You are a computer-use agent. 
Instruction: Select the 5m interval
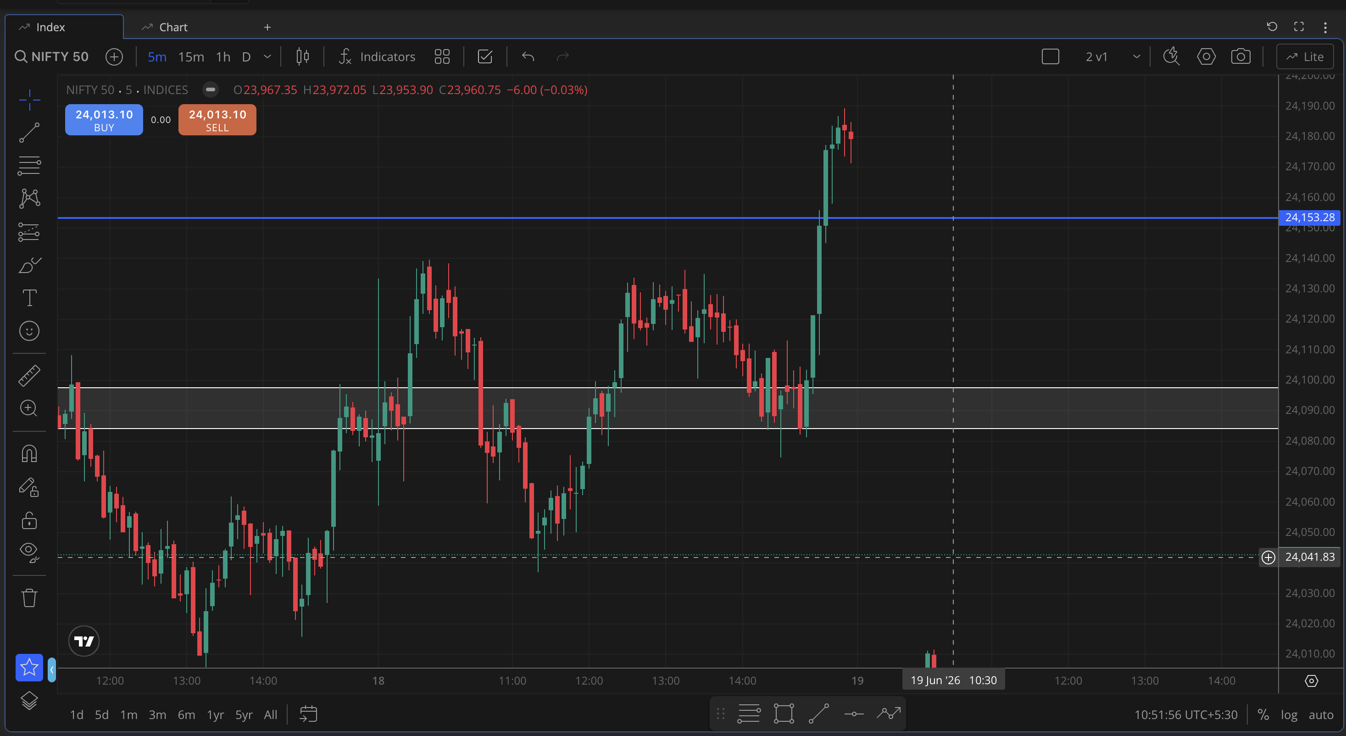(x=157, y=56)
